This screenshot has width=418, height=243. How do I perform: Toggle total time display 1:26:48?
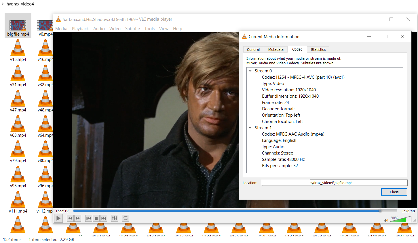coord(408,211)
